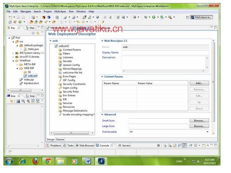
Task: Switch to the Hierarchy tab
Action: (x=30, y=28)
